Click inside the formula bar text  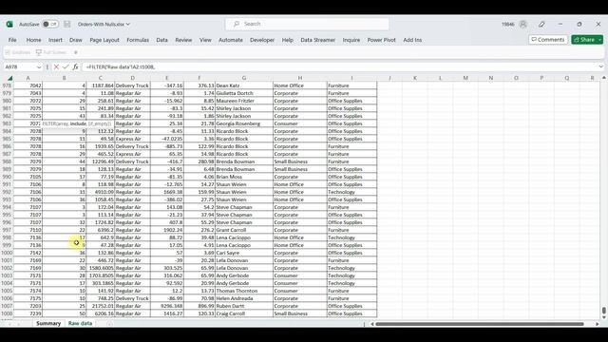coord(339,67)
